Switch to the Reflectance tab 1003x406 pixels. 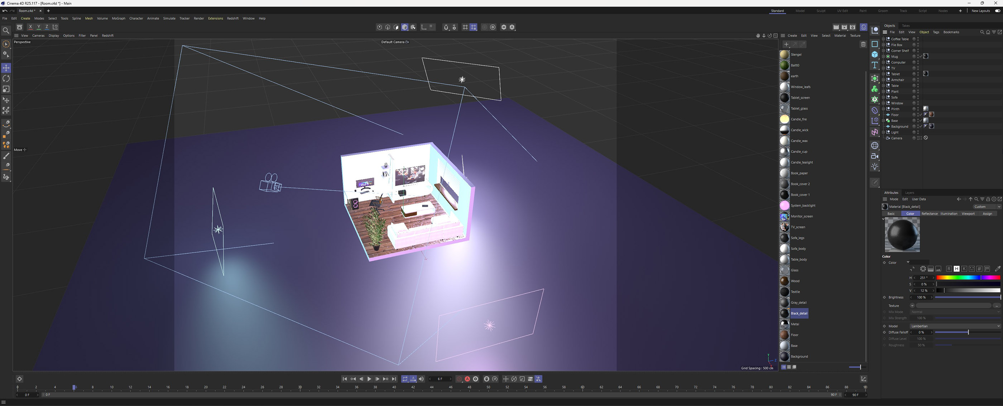(x=930, y=214)
